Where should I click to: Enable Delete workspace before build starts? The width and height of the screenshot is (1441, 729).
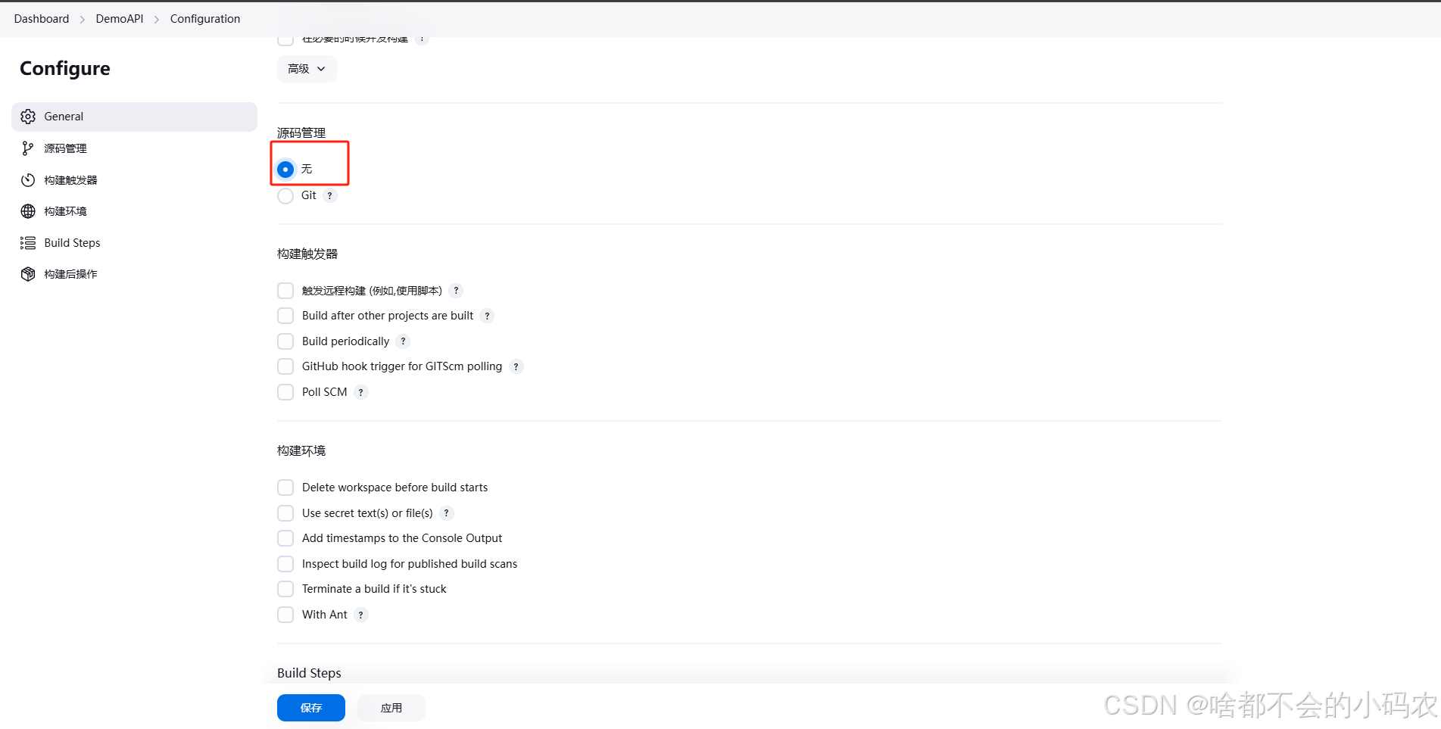(285, 488)
